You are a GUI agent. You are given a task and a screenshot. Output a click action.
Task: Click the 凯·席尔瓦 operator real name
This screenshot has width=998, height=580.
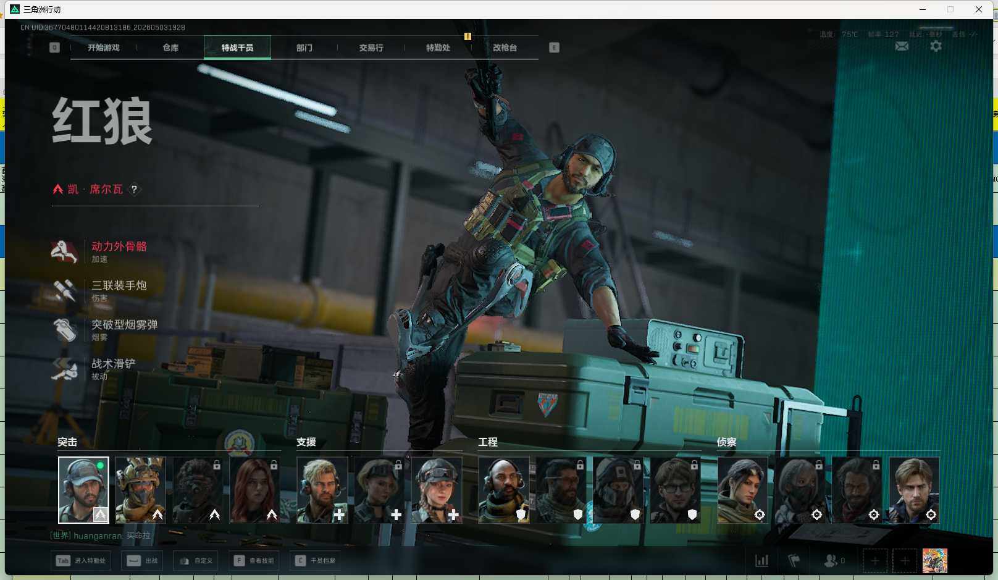coord(95,190)
